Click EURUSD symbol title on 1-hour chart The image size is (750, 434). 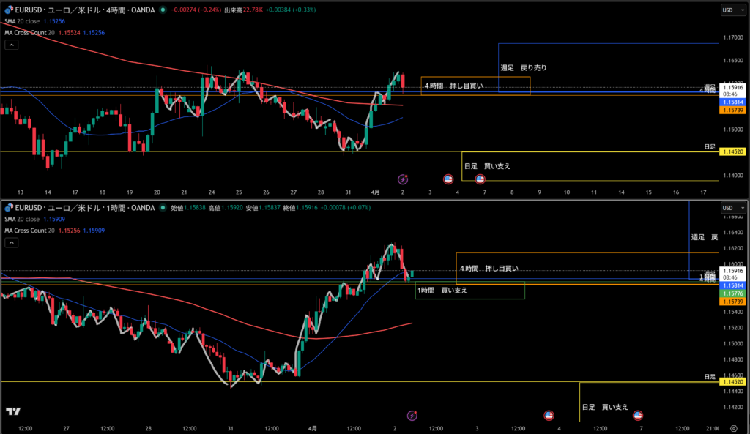73,208
